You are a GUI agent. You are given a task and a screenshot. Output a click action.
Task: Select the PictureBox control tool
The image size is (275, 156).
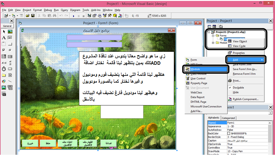[x=10, y=31]
